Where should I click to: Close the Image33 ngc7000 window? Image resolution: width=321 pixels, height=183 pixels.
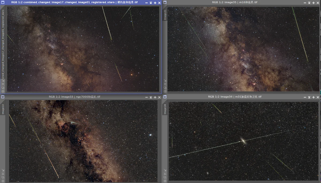pos(159,97)
